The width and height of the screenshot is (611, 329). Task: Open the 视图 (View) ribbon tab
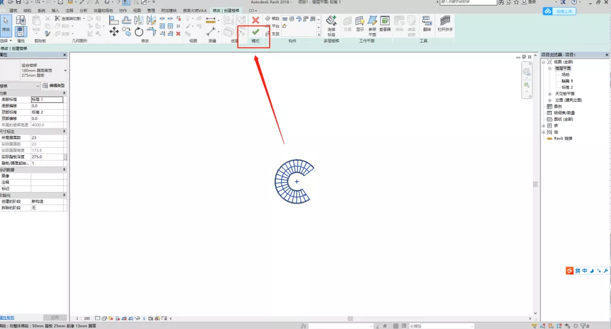click(x=137, y=11)
